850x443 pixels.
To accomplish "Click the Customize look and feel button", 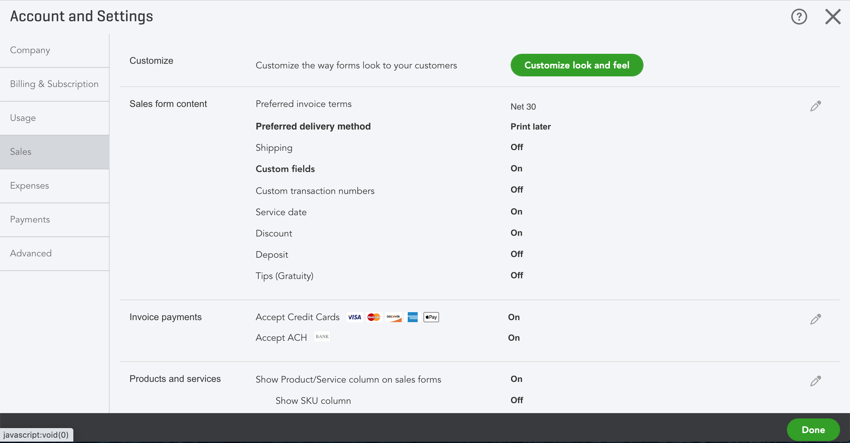I will click(x=577, y=65).
